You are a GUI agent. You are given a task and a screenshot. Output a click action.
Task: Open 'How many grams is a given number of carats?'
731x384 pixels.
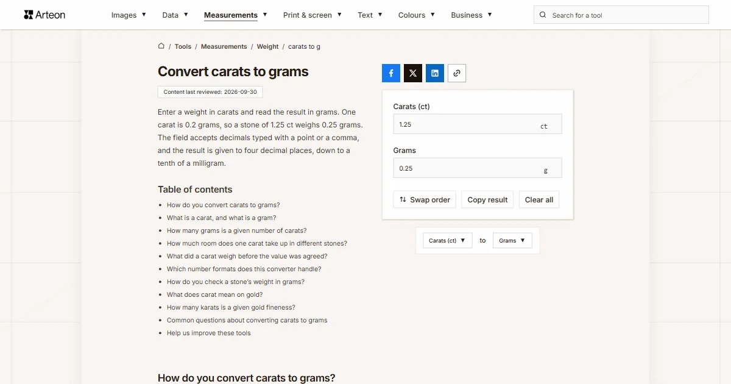[x=237, y=231]
